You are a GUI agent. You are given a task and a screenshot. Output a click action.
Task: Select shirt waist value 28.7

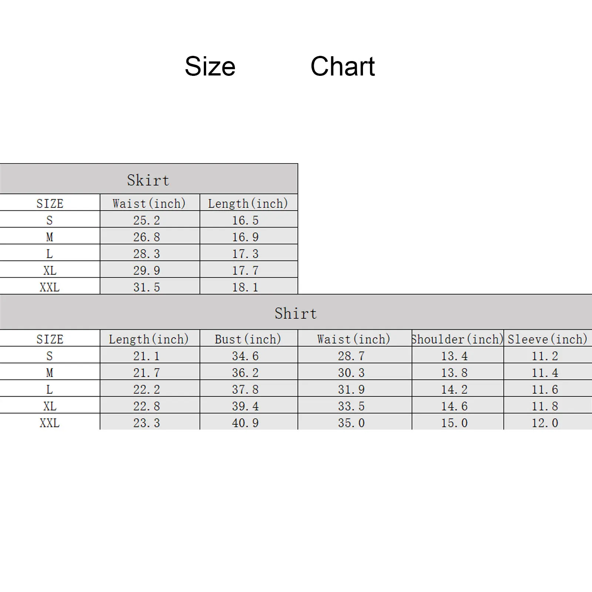351,356
